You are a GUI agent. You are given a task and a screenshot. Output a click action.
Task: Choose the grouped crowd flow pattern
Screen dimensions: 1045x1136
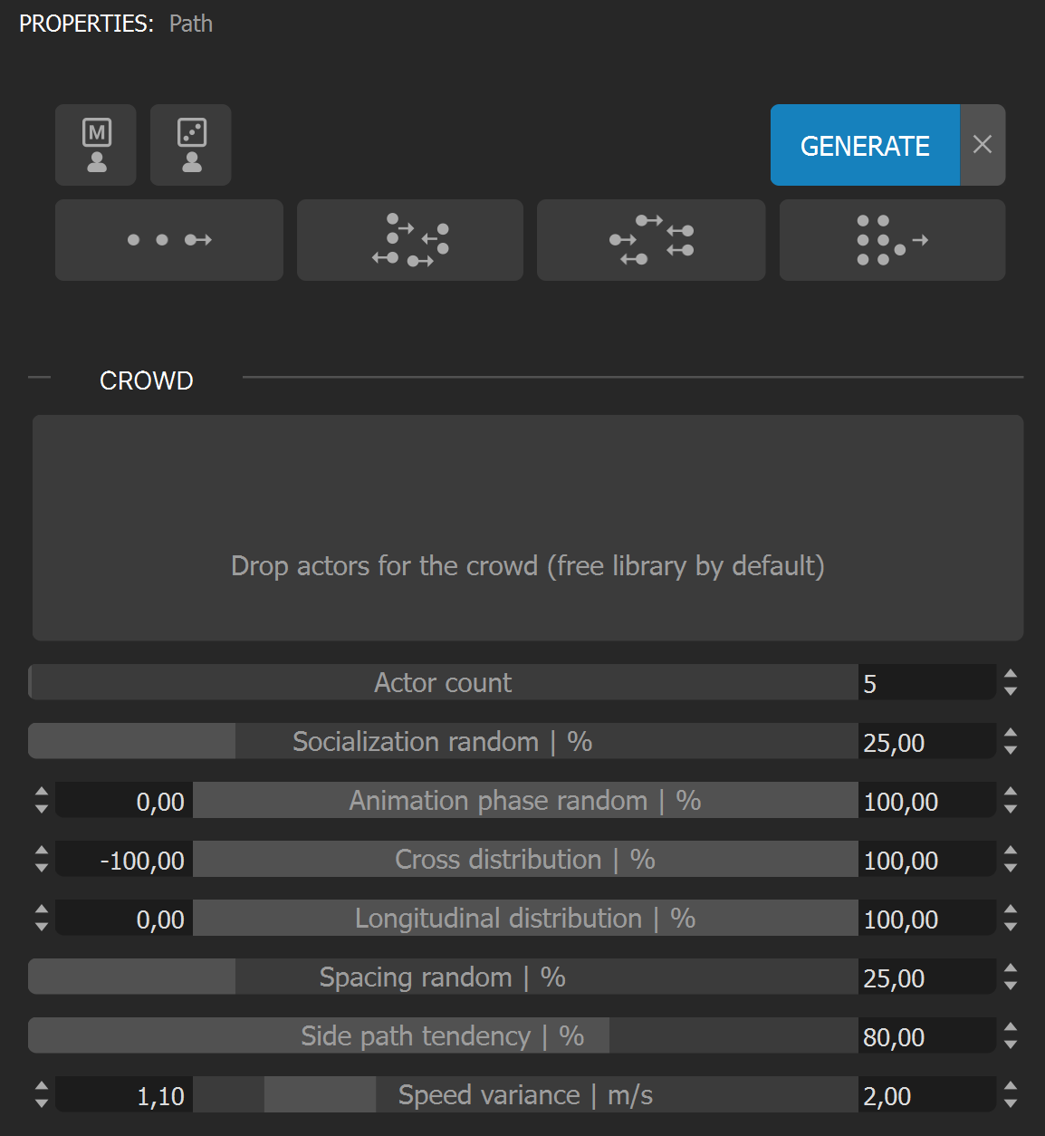tap(893, 240)
